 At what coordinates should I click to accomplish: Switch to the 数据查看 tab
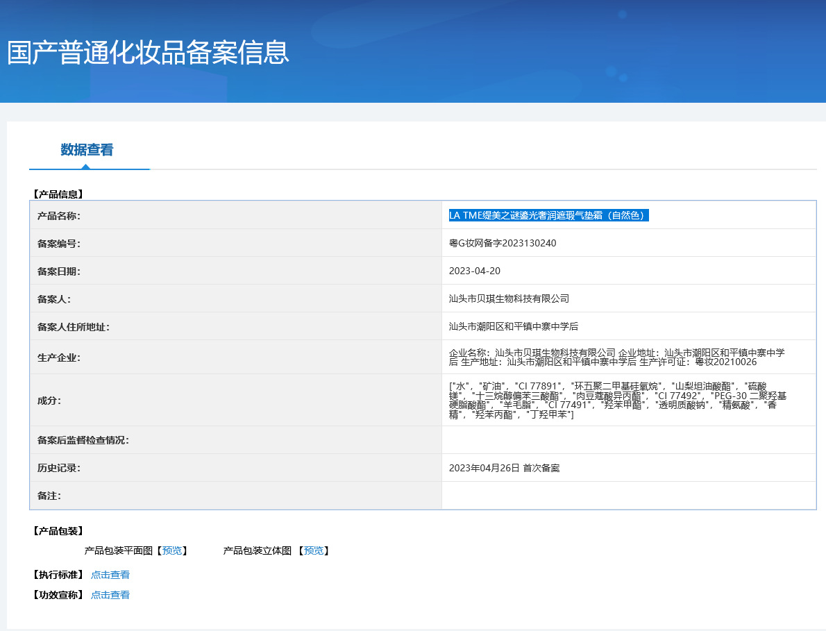[x=87, y=150]
